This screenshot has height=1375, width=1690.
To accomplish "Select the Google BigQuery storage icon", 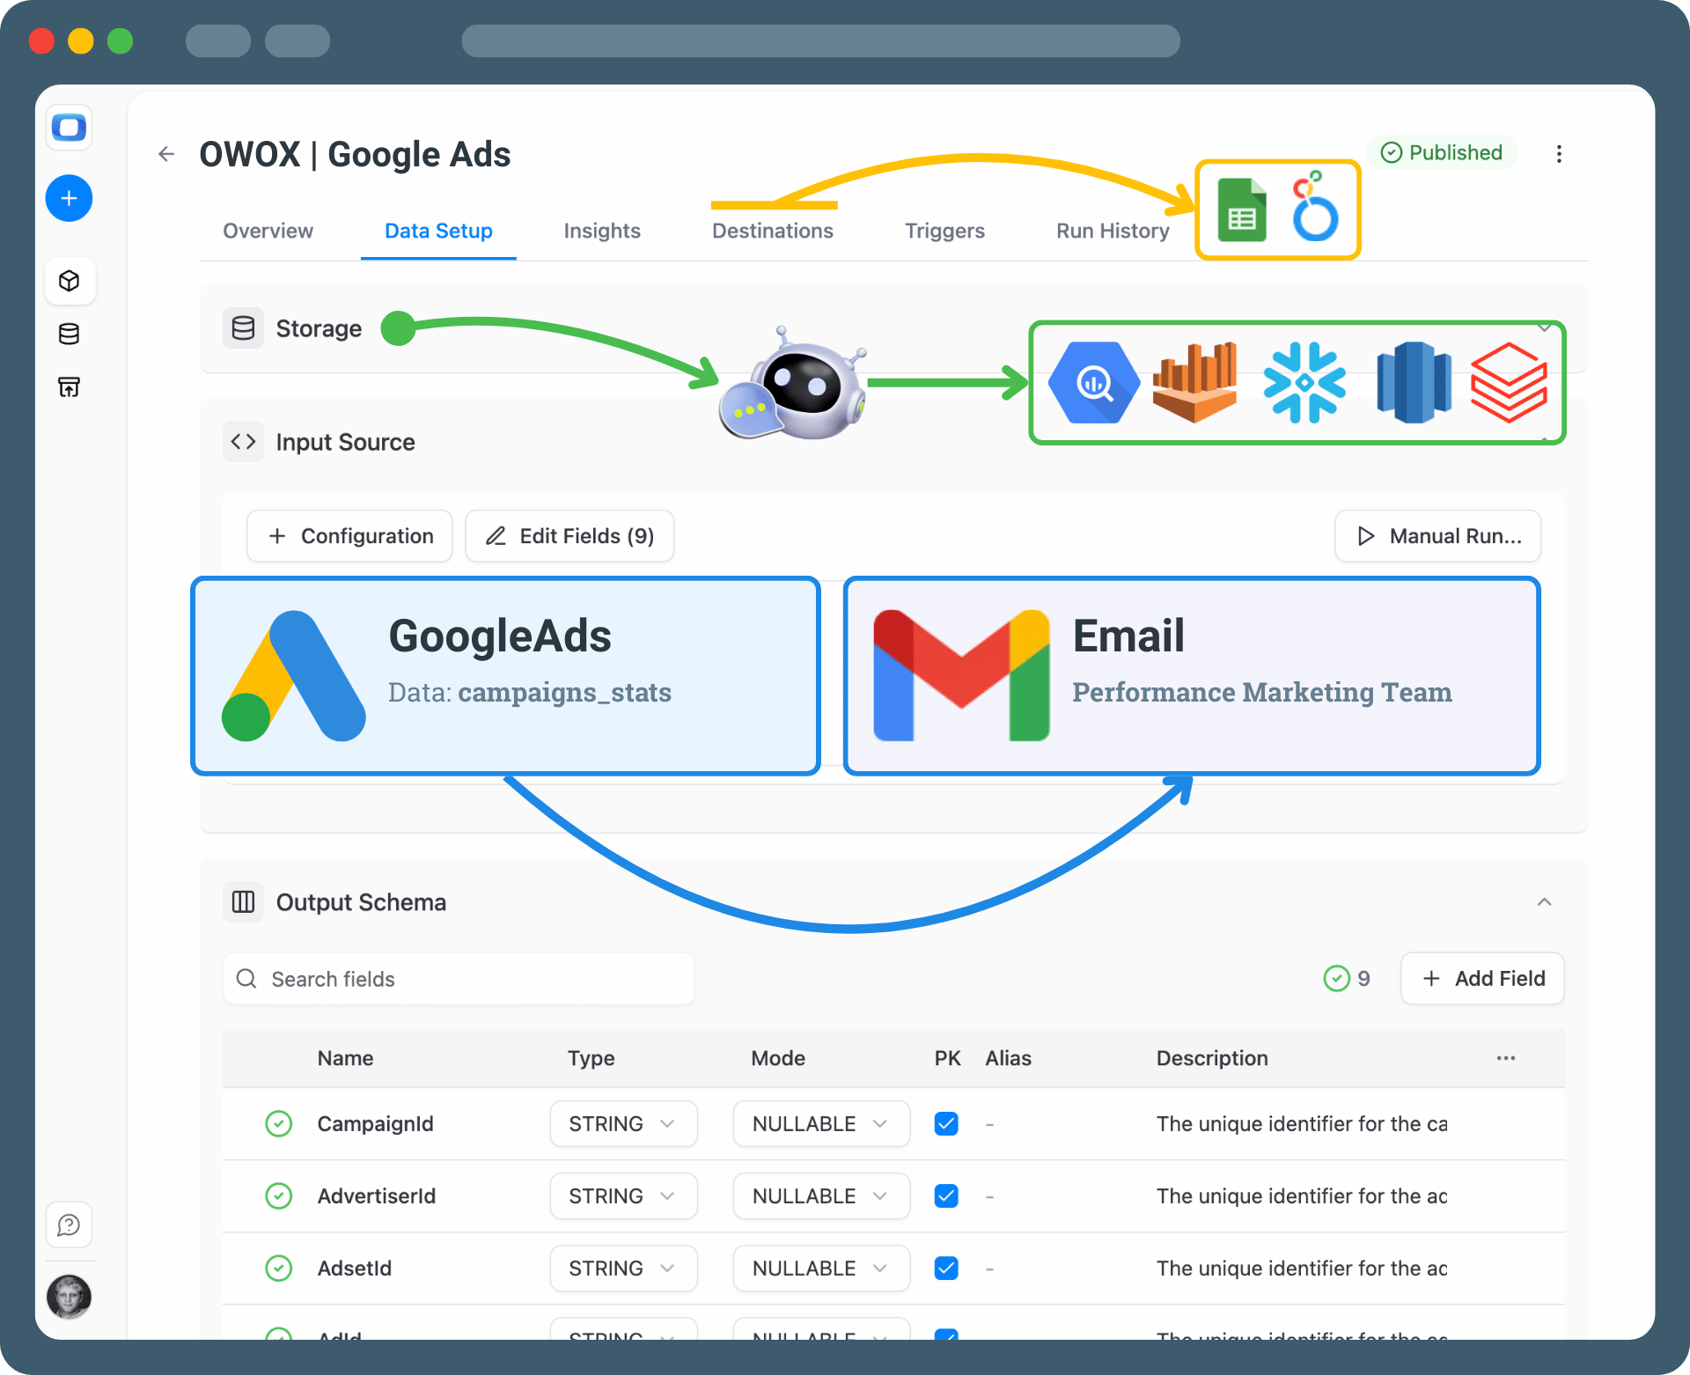I will pos(1093,383).
